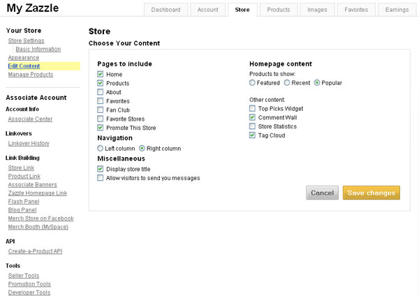
Task: Choose Recent products to show
Action: pyautogui.click(x=287, y=83)
